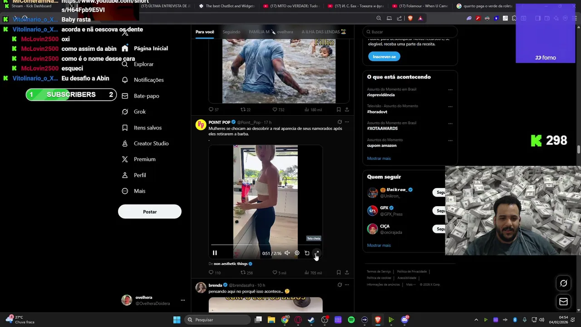
Task: Open floating messages envelope button
Action: click(563, 302)
